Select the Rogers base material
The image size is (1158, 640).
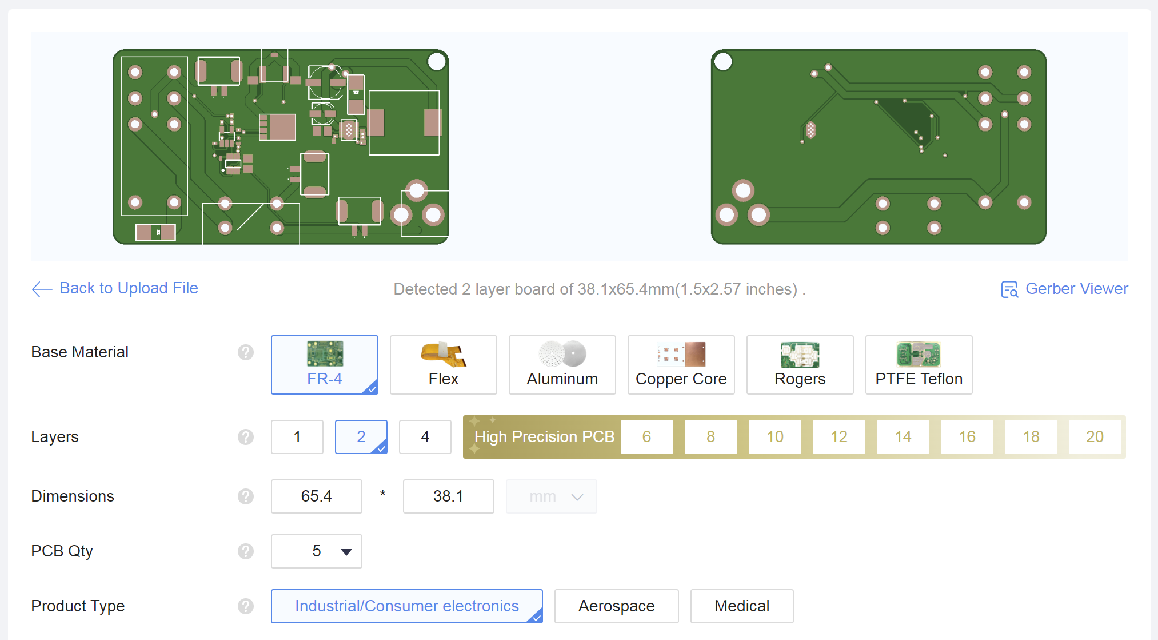pos(800,364)
